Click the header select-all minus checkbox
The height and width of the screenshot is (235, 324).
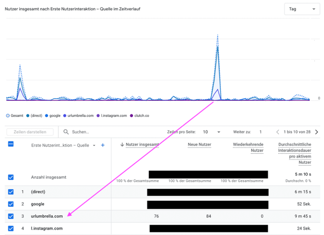11,144
